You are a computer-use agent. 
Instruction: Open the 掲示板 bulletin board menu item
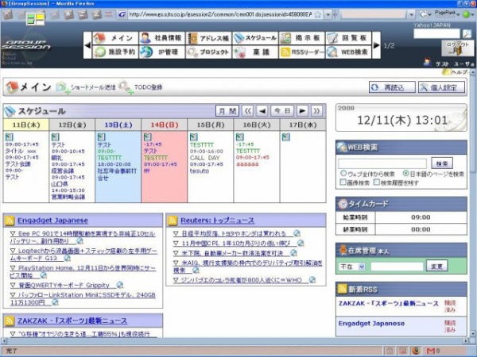pyautogui.click(x=301, y=38)
